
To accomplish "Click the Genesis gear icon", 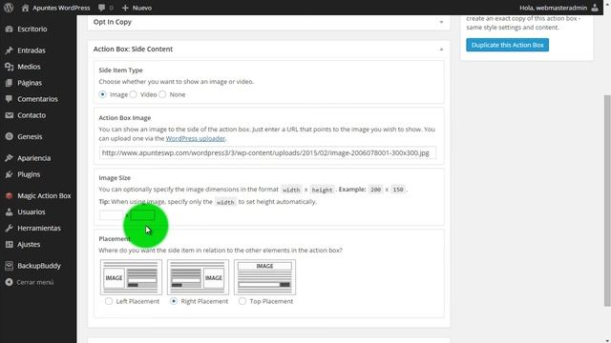I will pyautogui.click(x=10, y=137).
